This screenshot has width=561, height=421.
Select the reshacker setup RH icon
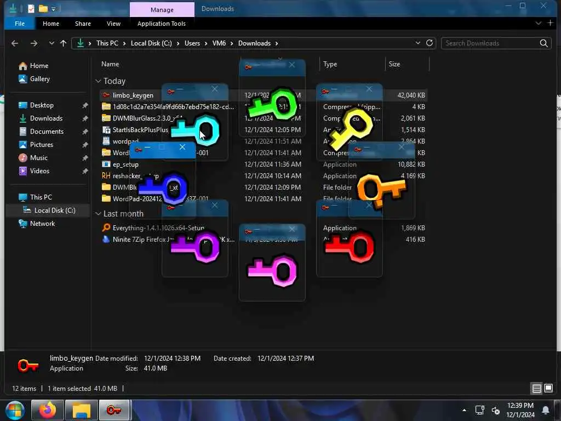(x=106, y=176)
